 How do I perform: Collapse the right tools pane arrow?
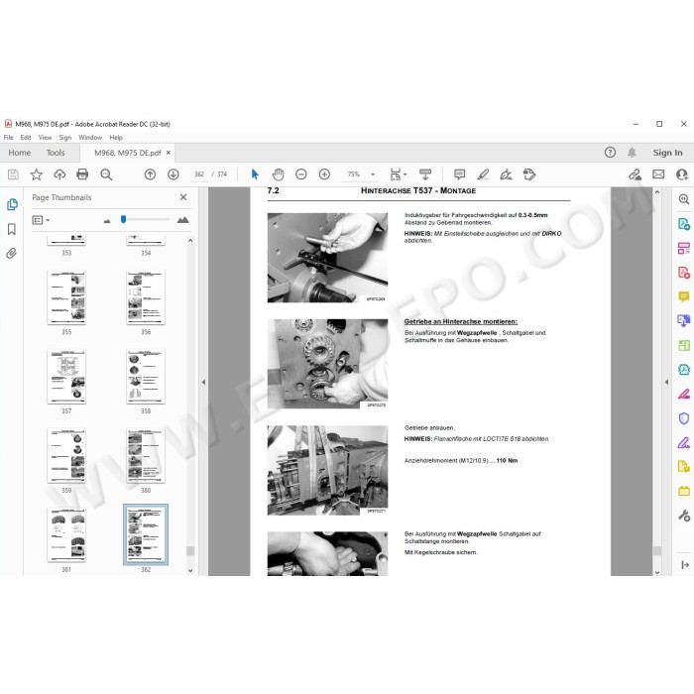[x=666, y=382]
